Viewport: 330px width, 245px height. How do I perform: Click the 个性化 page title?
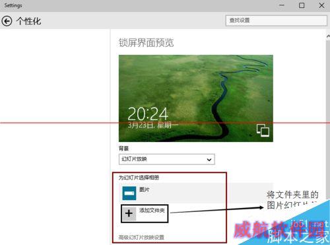[28, 21]
